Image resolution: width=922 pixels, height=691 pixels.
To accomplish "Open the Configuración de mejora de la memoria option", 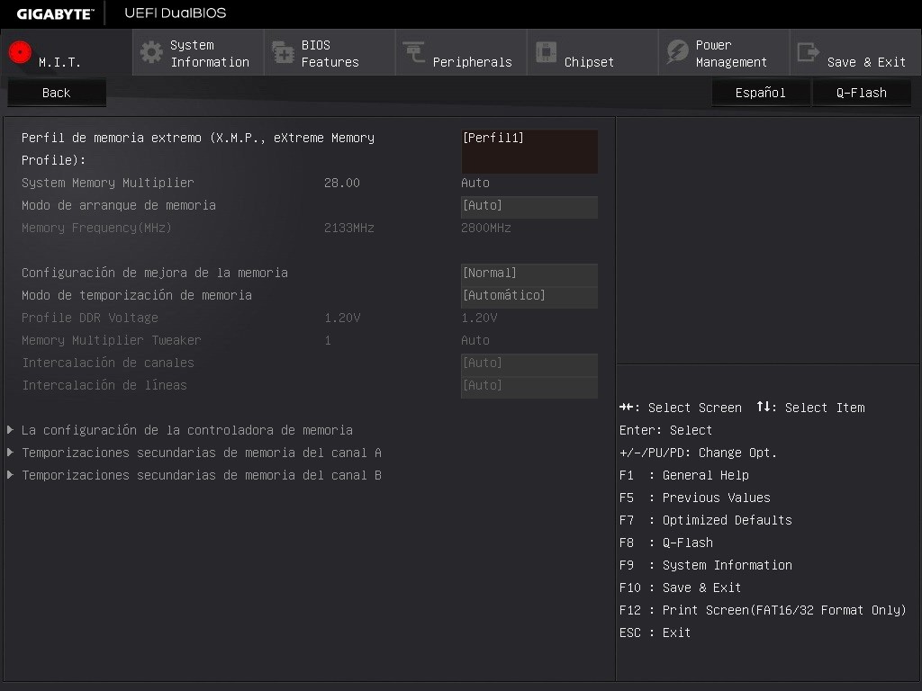I will pos(529,274).
